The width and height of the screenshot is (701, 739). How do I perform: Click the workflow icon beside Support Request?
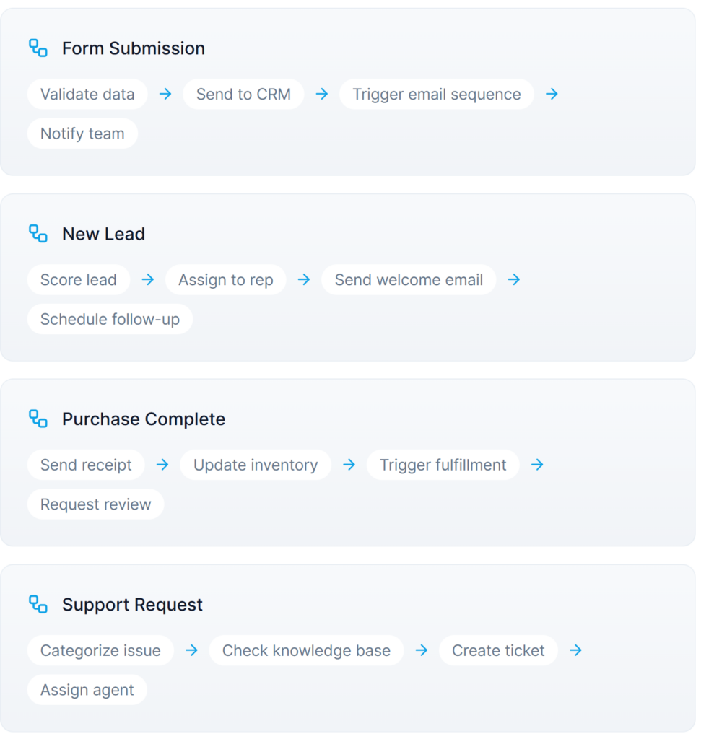pos(38,604)
